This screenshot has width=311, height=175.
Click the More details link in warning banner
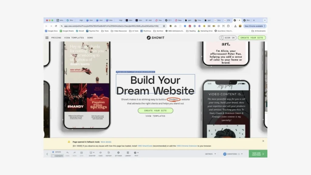[106, 142]
